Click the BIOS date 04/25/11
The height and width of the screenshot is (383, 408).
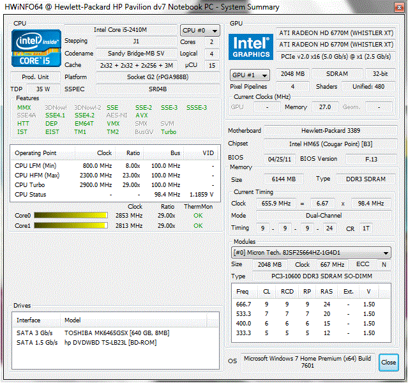[280, 159]
